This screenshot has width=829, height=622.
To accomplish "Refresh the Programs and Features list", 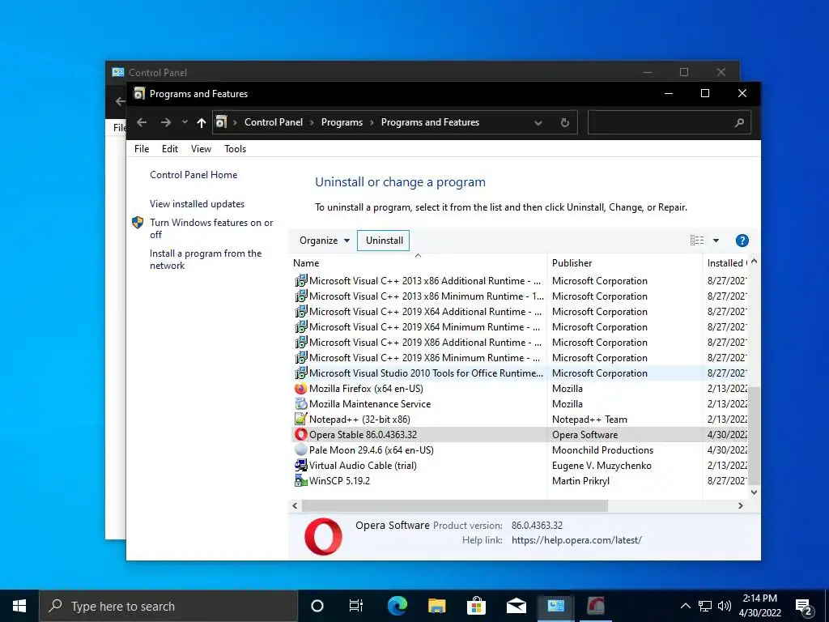I will point(564,123).
